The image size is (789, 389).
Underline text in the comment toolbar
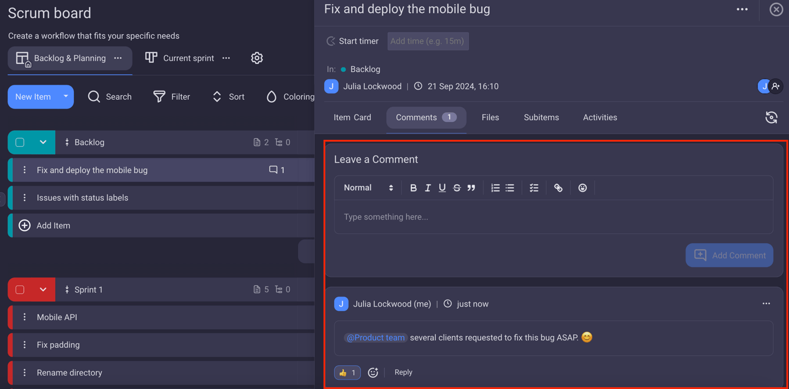pyautogui.click(x=442, y=188)
